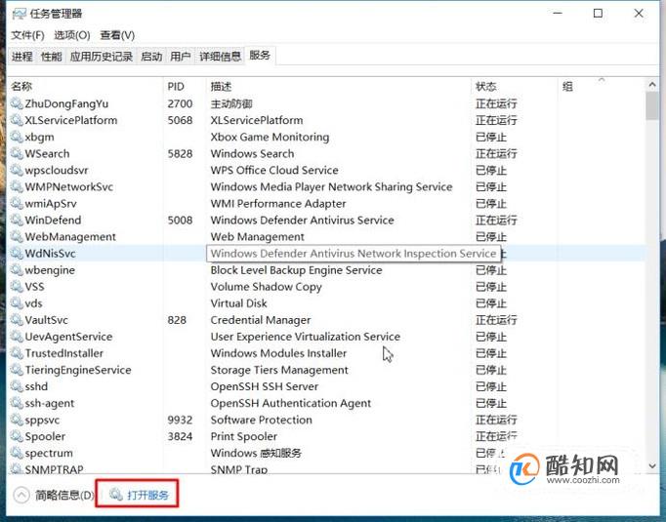
Task: Switch to the 应用历史记录 tab
Action: click(x=102, y=57)
